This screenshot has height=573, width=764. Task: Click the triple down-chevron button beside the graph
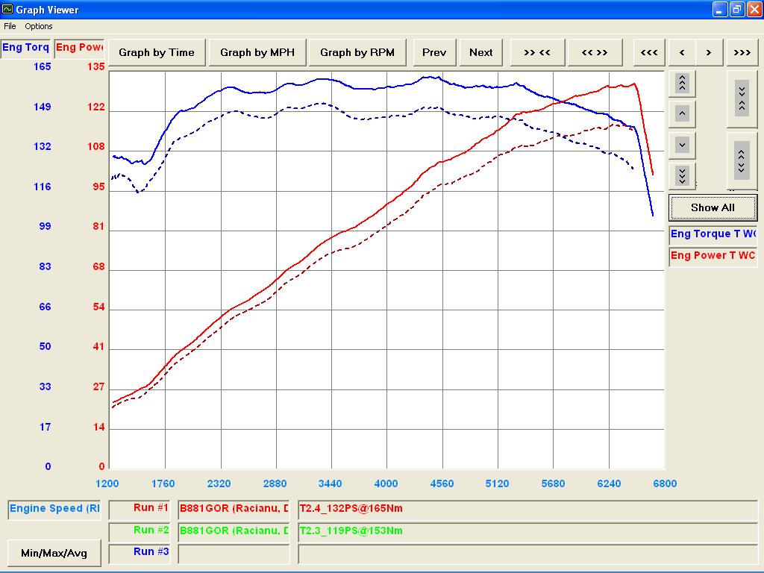point(682,176)
